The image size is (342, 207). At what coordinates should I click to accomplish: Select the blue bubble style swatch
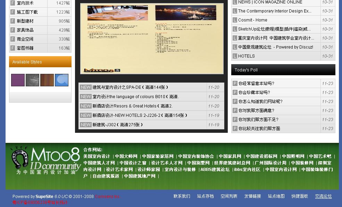(61, 80)
